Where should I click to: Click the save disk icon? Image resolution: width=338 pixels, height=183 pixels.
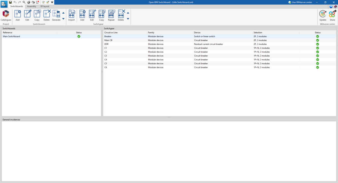click(10, 2)
